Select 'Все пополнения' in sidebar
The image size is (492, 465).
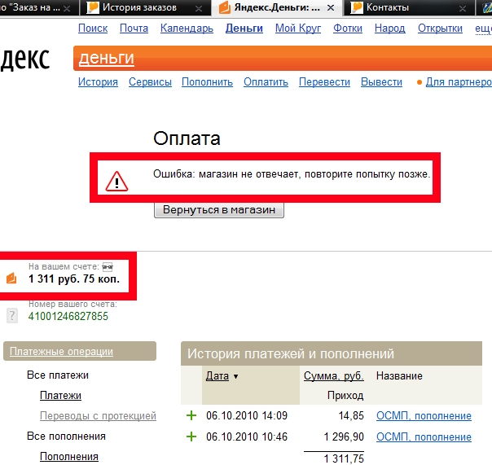[x=66, y=436]
